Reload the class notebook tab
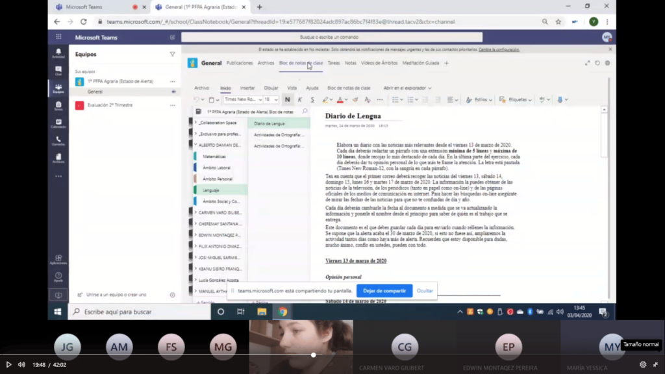The height and width of the screenshot is (374, 665). pos(597,63)
